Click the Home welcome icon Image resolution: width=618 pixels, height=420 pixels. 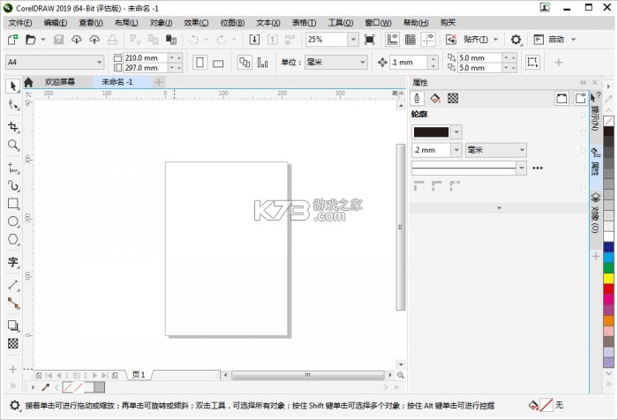click(28, 82)
